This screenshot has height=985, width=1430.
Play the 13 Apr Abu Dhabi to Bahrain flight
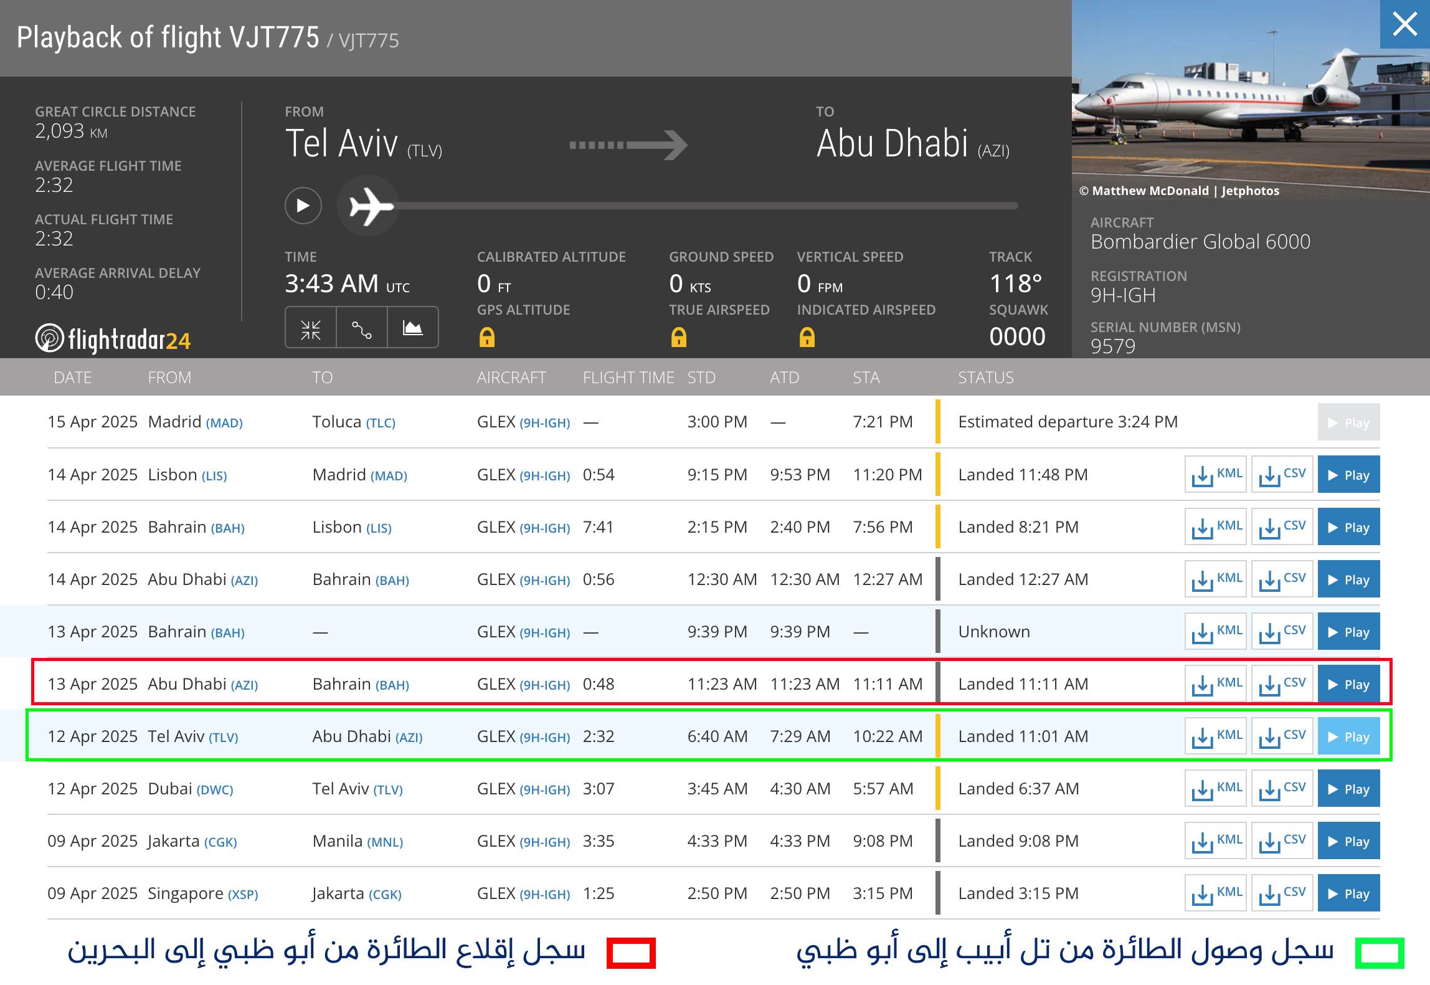click(x=1348, y=683)
